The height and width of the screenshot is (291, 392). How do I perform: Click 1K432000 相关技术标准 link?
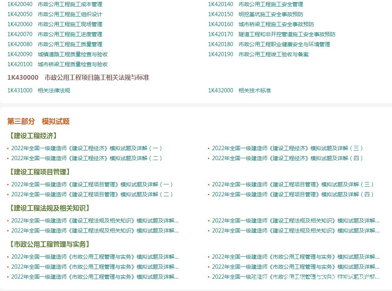point(239,90)
